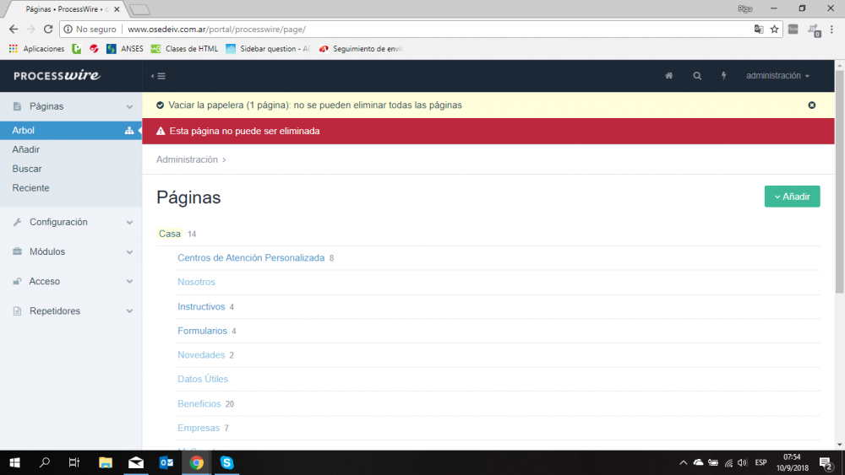Open the admin search magnifier icon
The height and width of the screenshot is (475, 845).
click(x=697, y=76)
